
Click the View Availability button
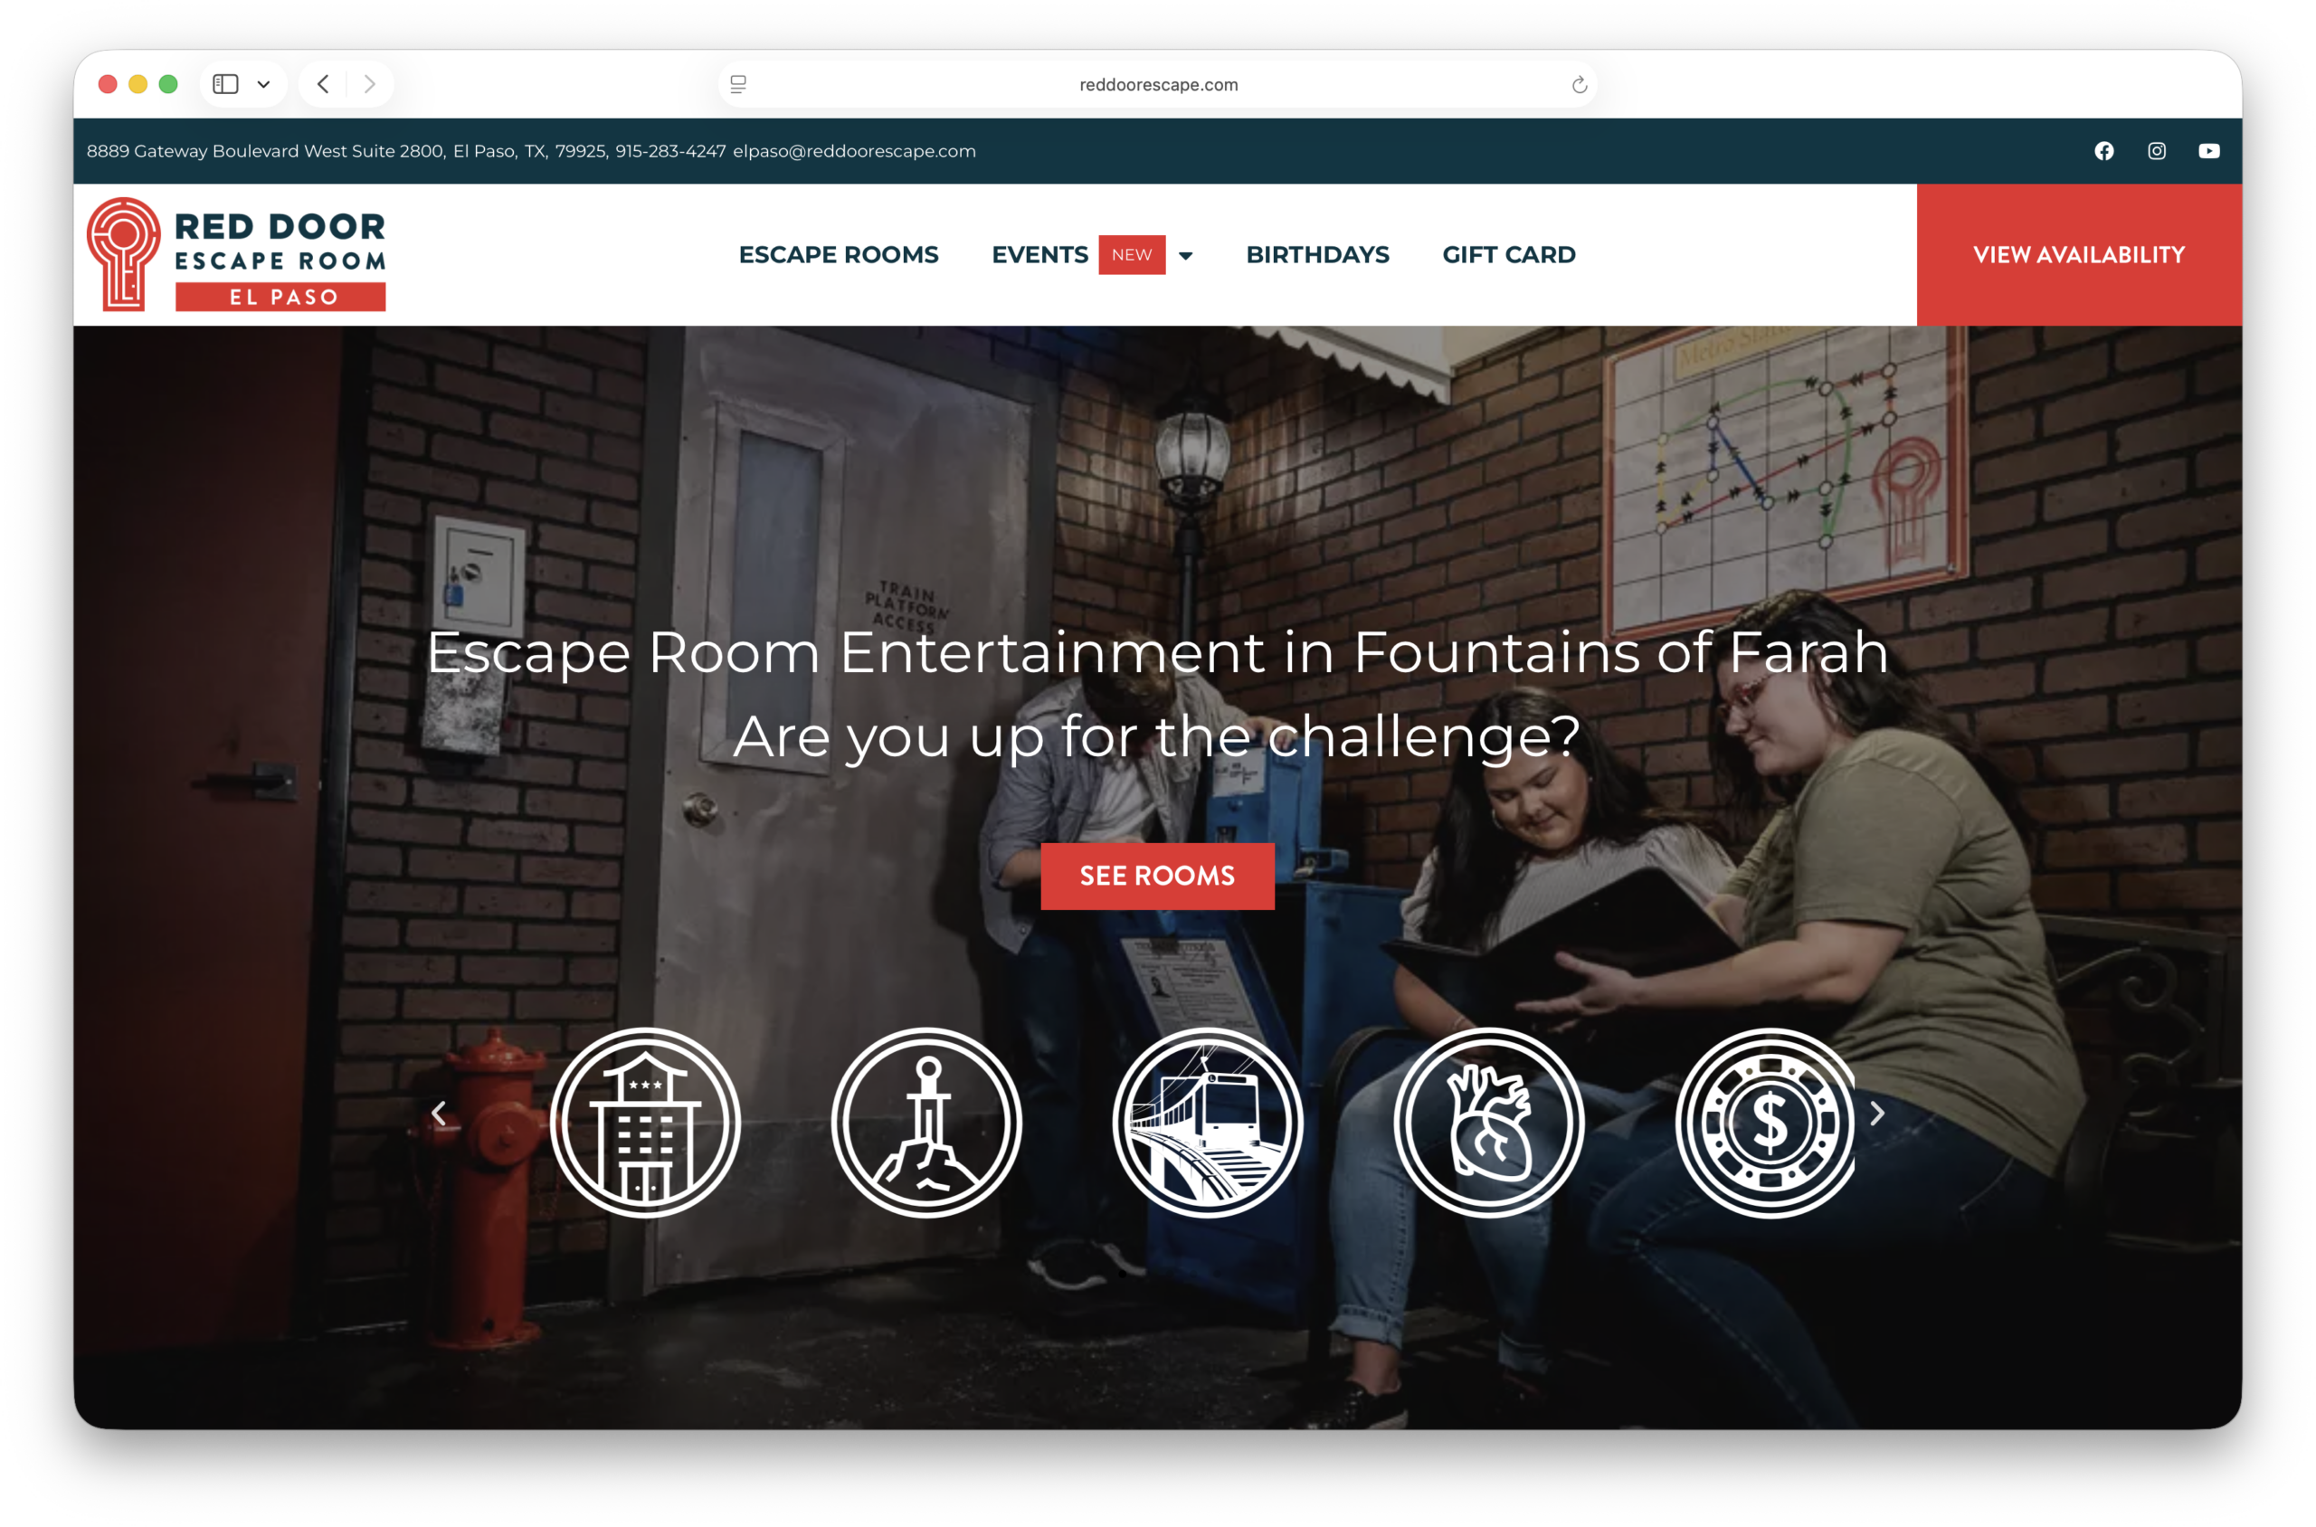[2078, 255]
